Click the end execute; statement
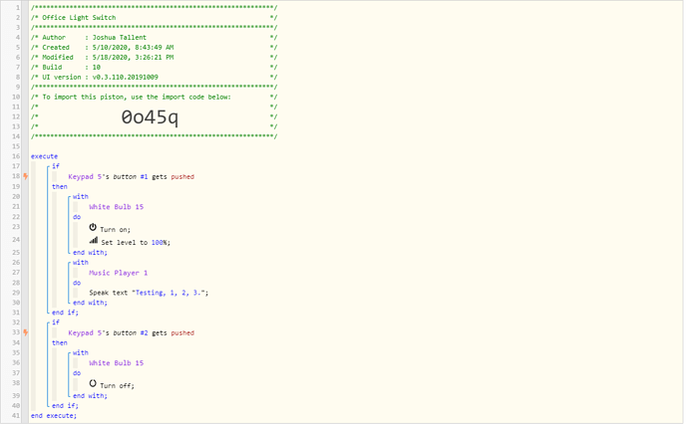 pos(54,416)
